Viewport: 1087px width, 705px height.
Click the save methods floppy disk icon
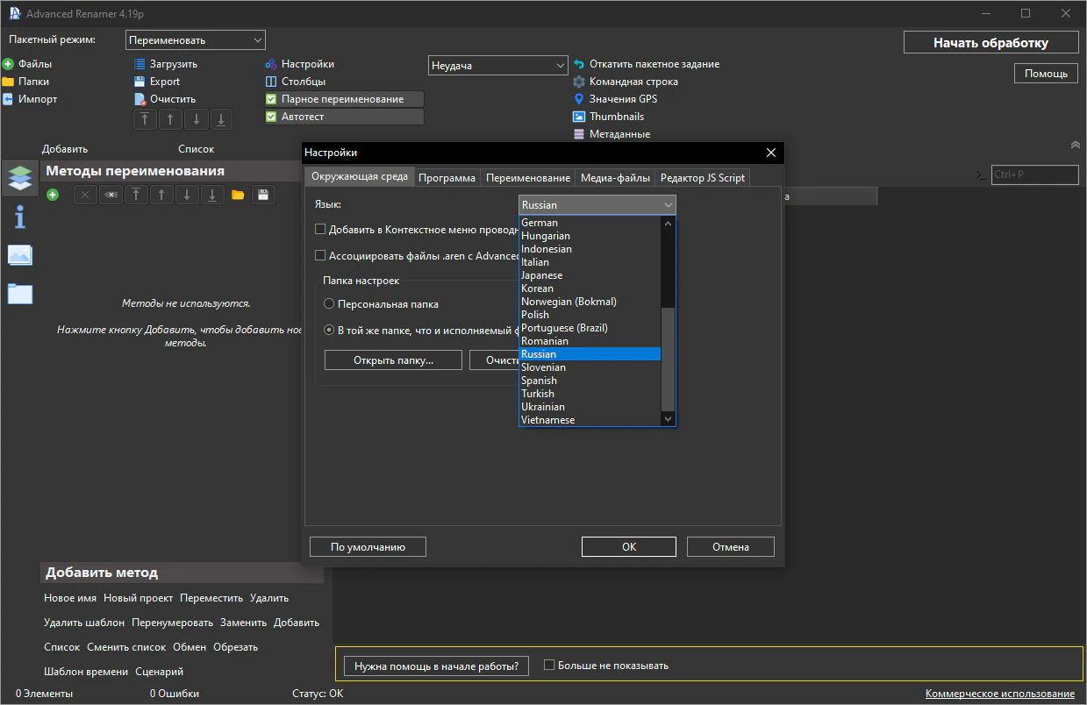263,195
